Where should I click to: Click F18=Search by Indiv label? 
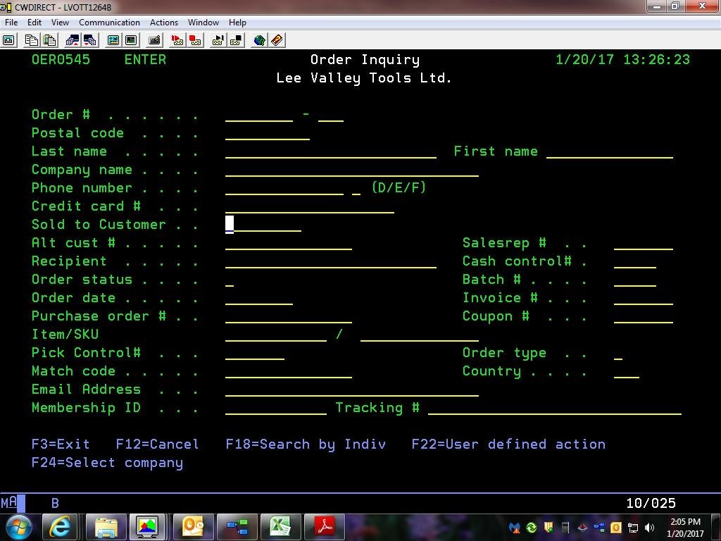point(306,444)
